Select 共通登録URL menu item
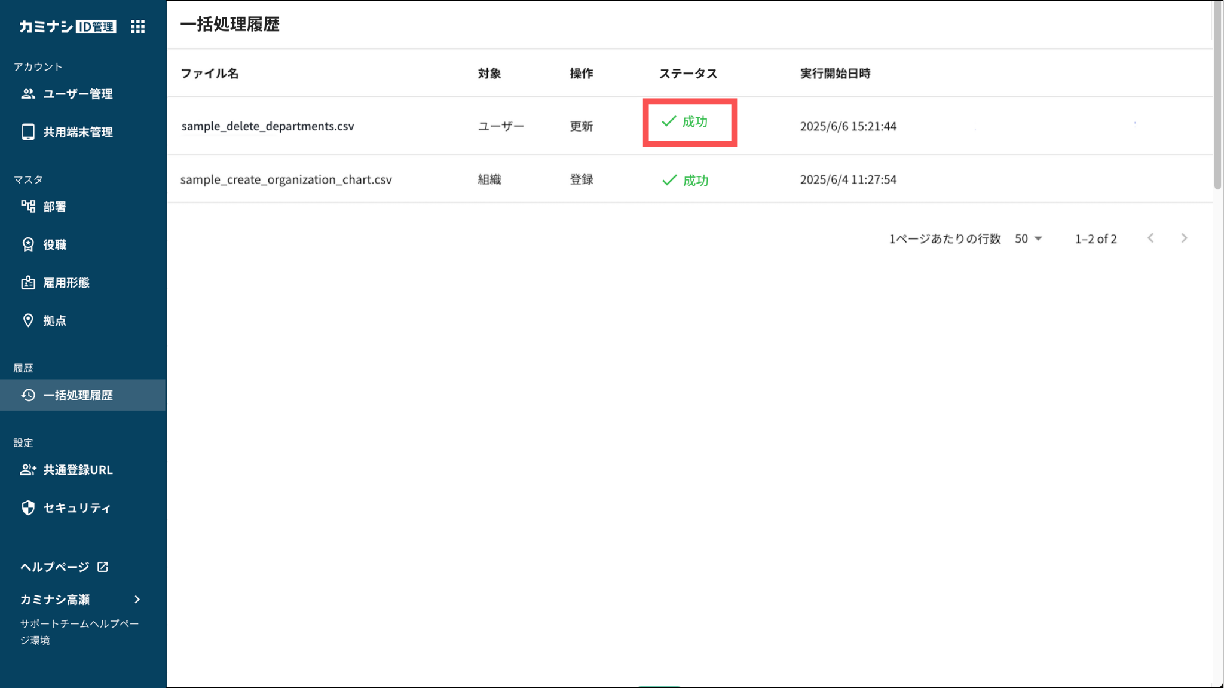This screenshot has height=688, width=1224. [78, 470]
